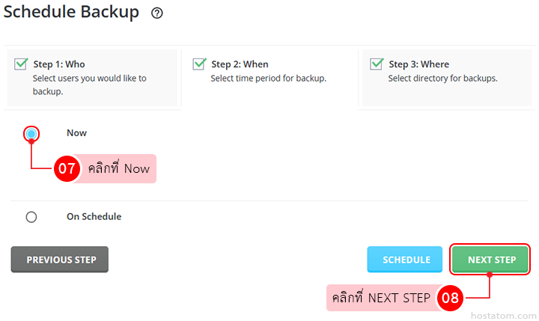
Task: Click the blue SCHEDULE button
Action: click(x=406, y=260)
